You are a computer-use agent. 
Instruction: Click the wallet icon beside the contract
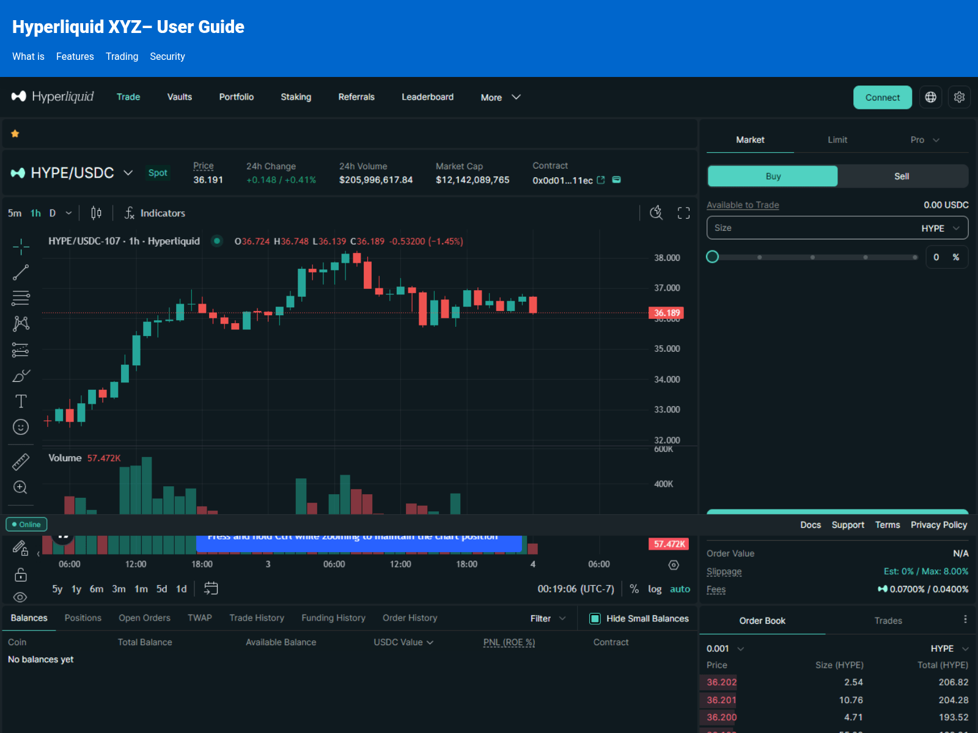(x=617, y=180)
